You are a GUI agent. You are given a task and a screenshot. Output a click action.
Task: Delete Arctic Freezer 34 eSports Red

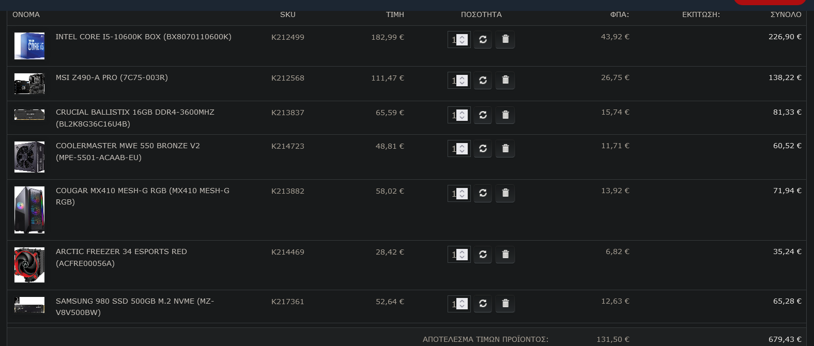(x=505, y=254)
